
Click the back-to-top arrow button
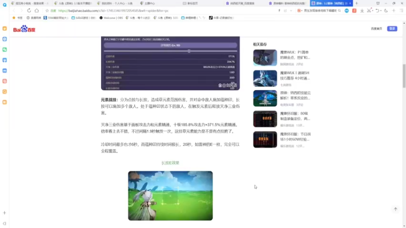395,209
